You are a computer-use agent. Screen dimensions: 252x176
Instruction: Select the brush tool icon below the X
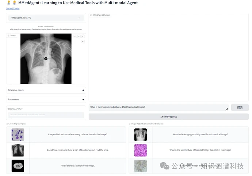coord(83,41)
